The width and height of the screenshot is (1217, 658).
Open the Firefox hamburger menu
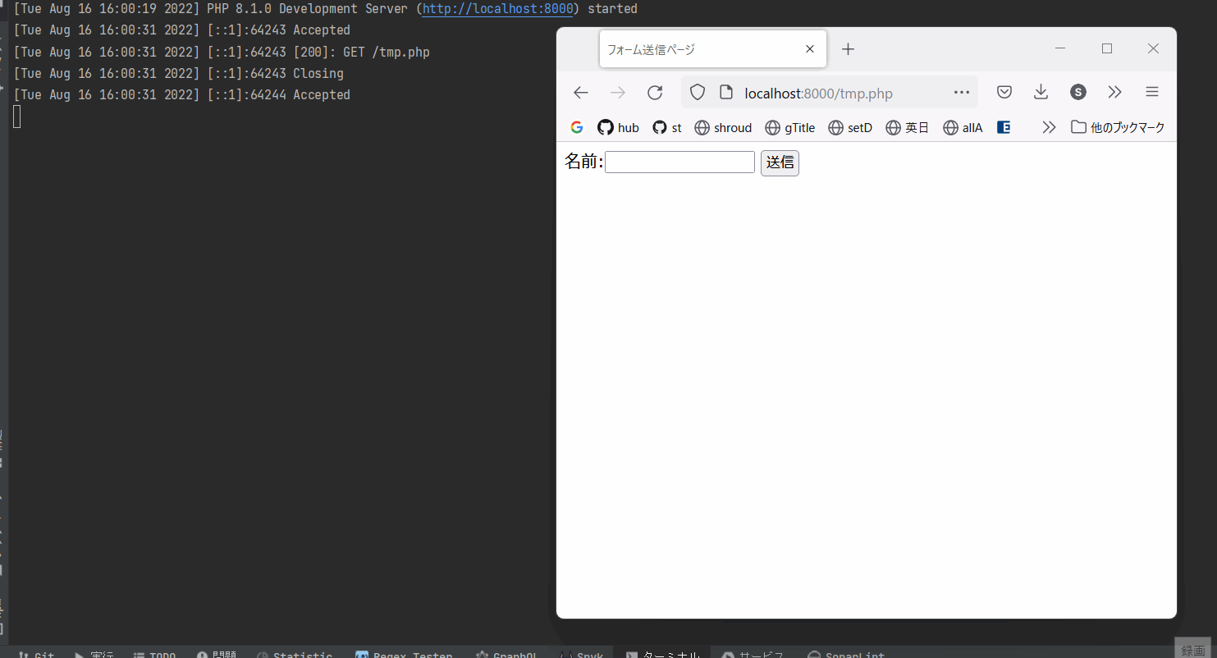pyautogui.click(x=1152, y=93)
